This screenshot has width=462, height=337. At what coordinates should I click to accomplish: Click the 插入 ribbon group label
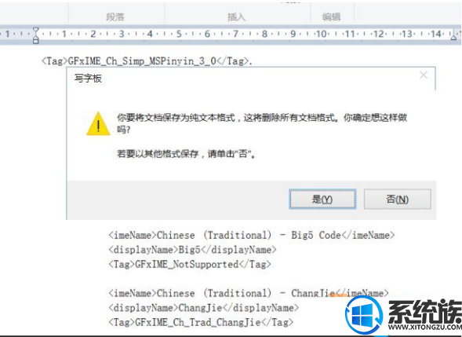click(x=237, y=16)
